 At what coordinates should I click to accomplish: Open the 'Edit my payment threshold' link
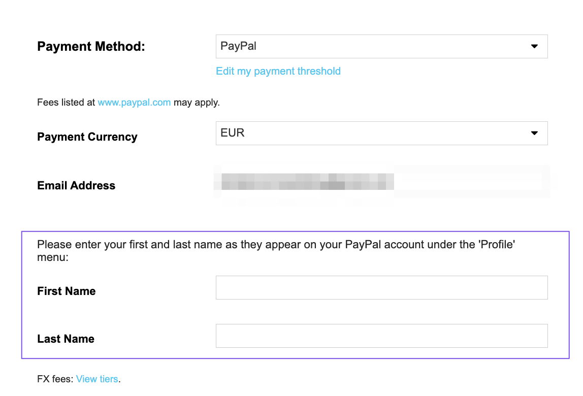coord(278,71)
